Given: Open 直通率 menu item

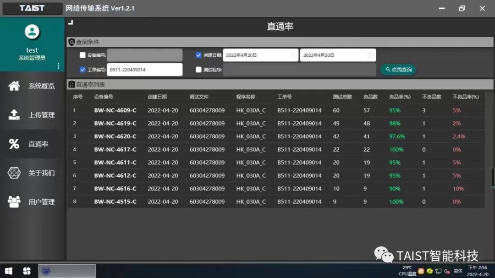Looking at the screenshot, I should [x=32, y=144].
